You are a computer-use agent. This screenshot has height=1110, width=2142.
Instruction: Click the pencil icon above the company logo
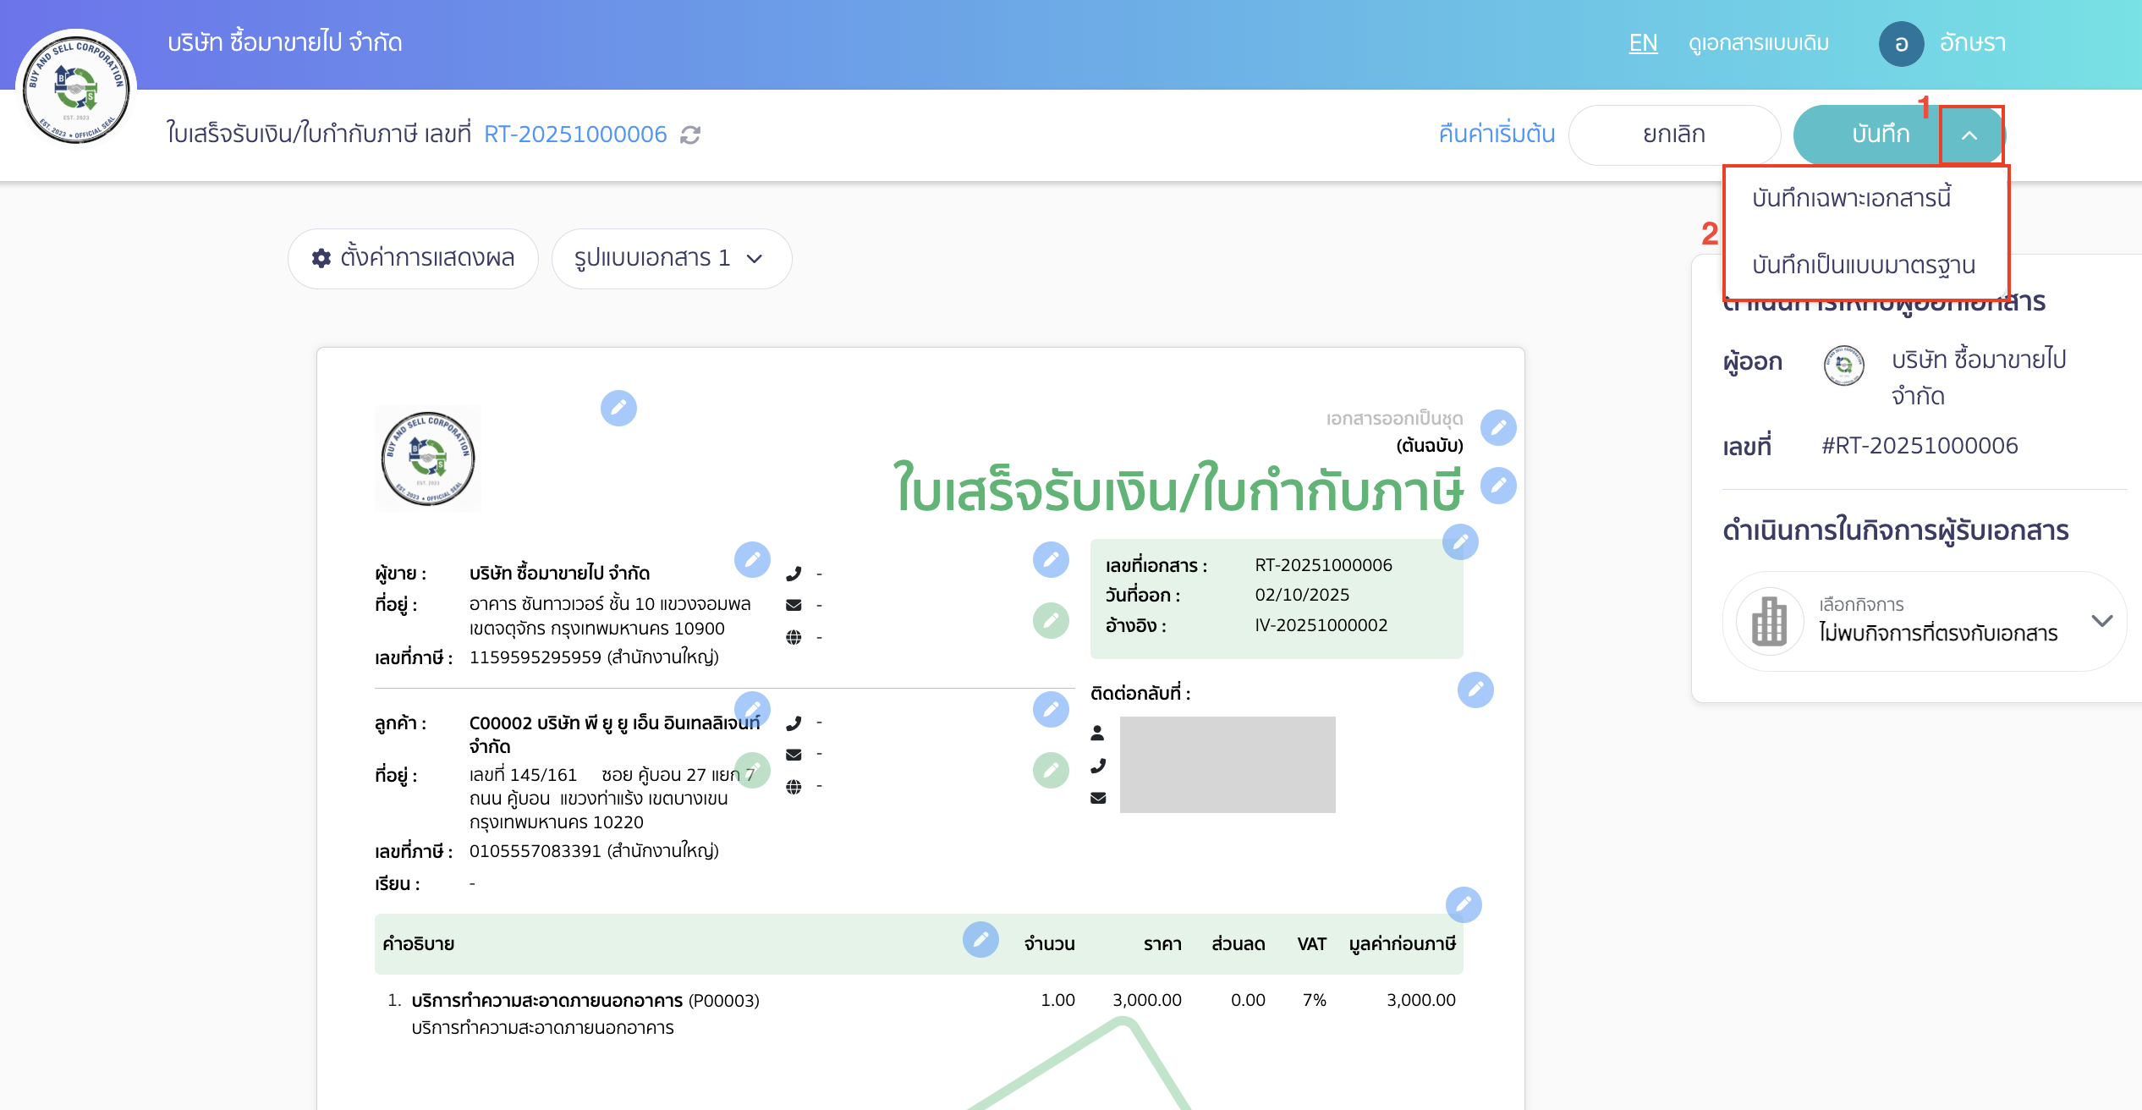[618, 409]
